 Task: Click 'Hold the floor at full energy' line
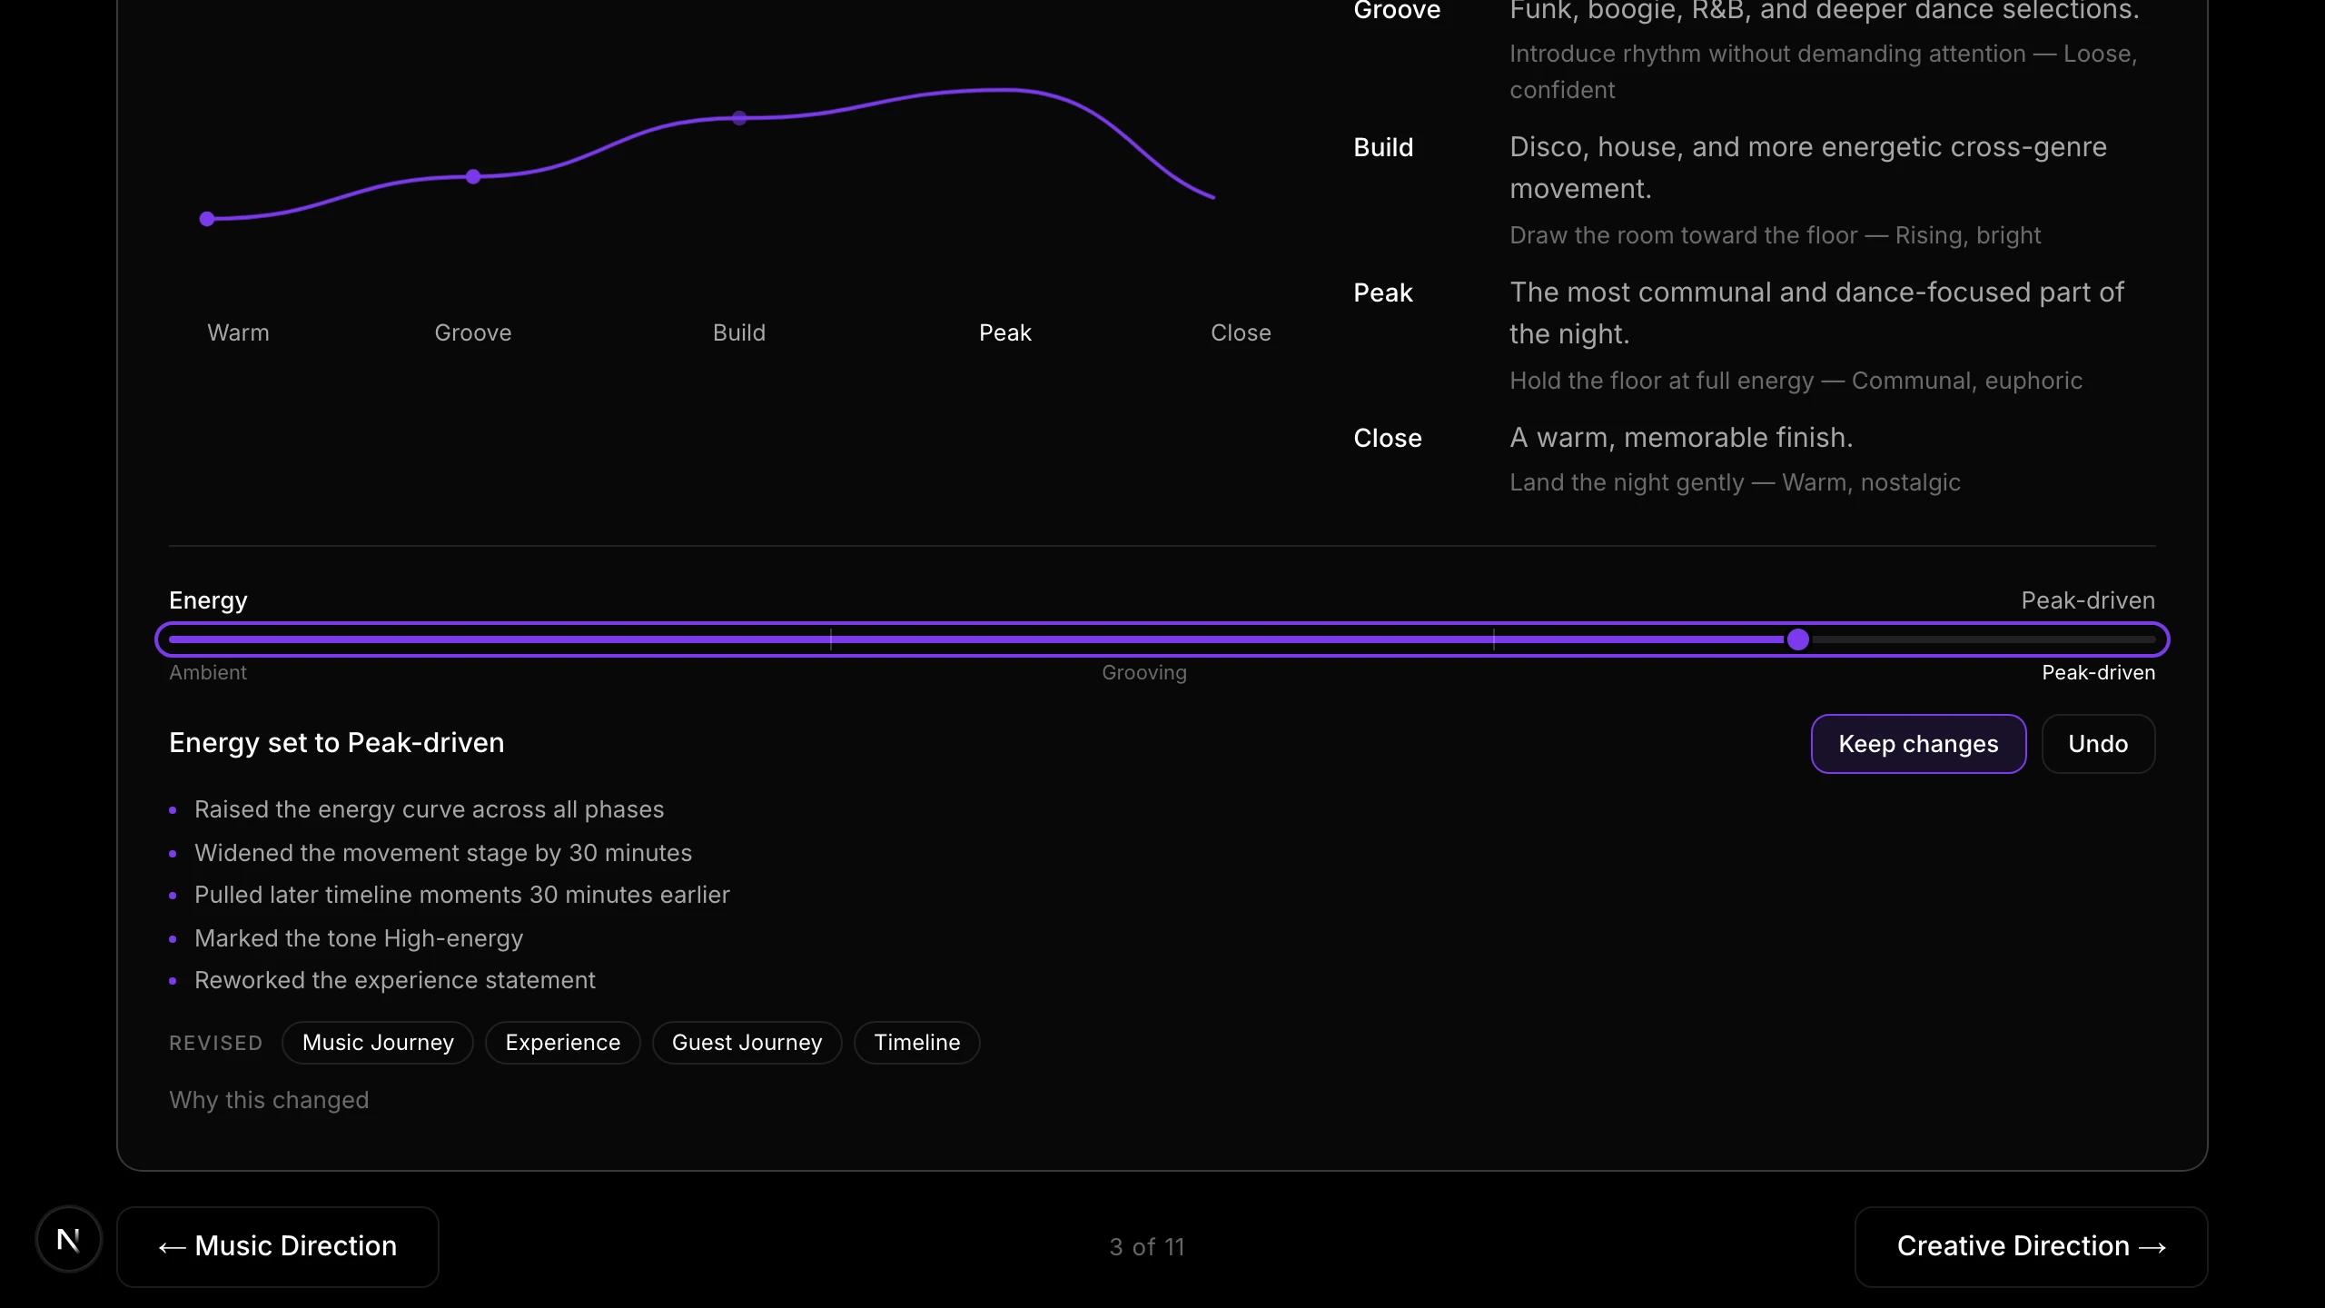click(1796, 381)
